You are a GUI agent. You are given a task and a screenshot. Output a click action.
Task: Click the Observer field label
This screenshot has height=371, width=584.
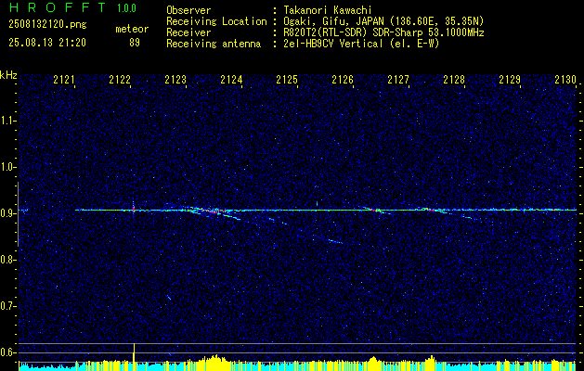tap(188, 10)
